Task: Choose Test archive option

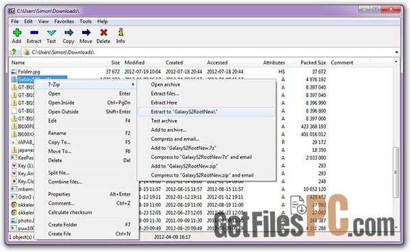Action: coord(164,121)
